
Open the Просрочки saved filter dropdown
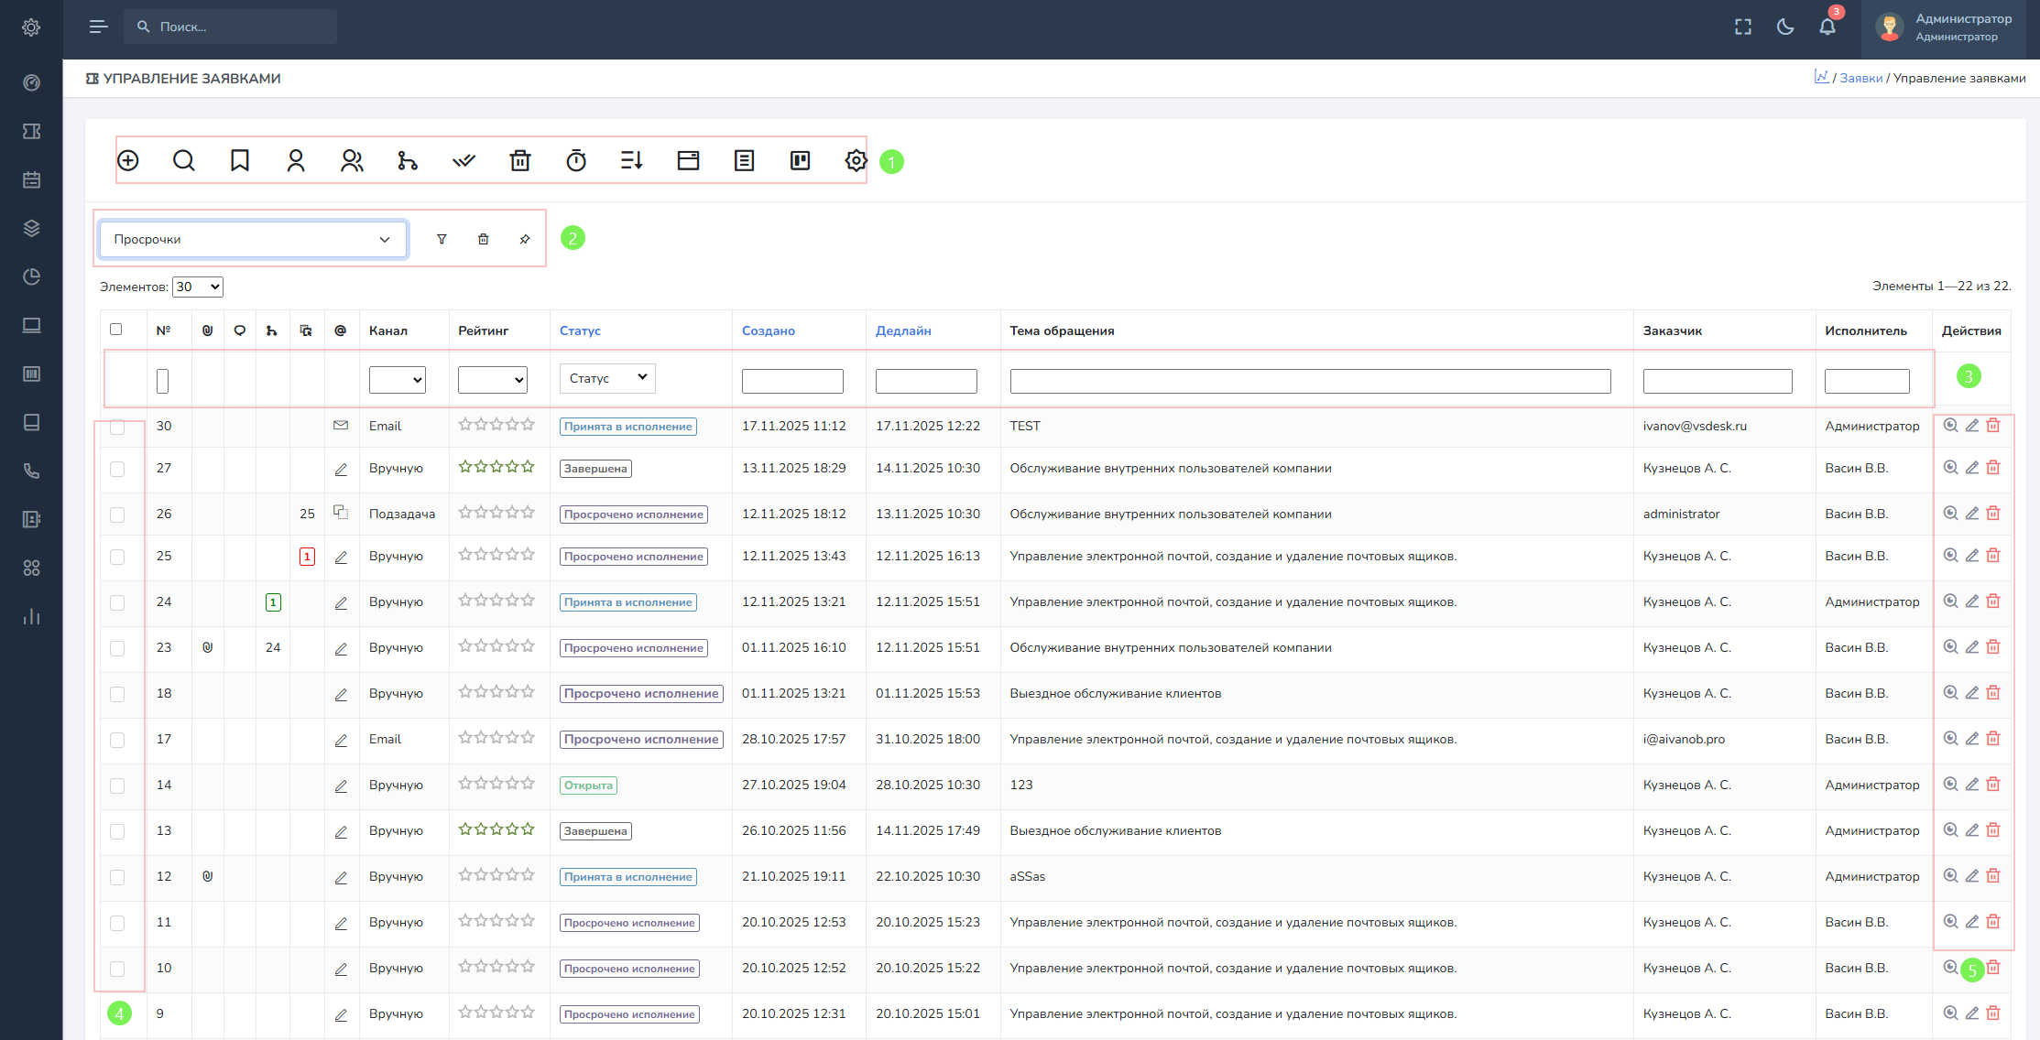coord(253,240)
